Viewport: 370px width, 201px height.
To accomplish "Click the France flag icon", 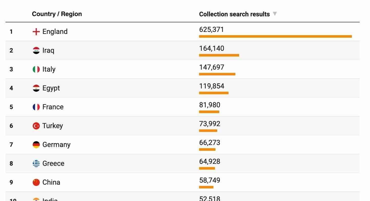I will 36,107.
